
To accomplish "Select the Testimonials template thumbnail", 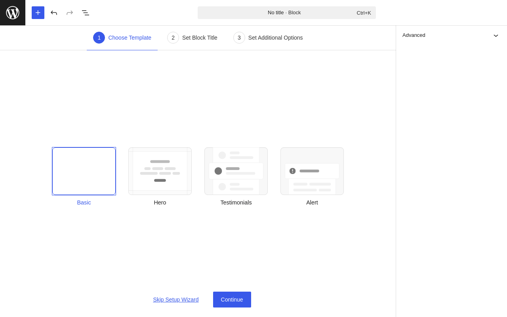I will point(236,171).
